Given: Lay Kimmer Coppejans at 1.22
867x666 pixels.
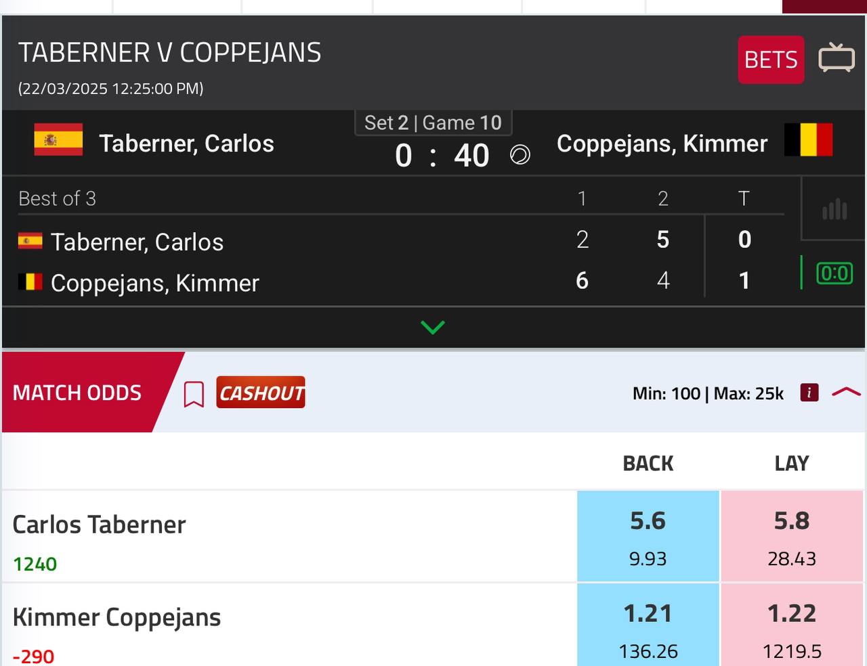Looking at the screenshot, I should pyautogui.click(x=792, y=625).
